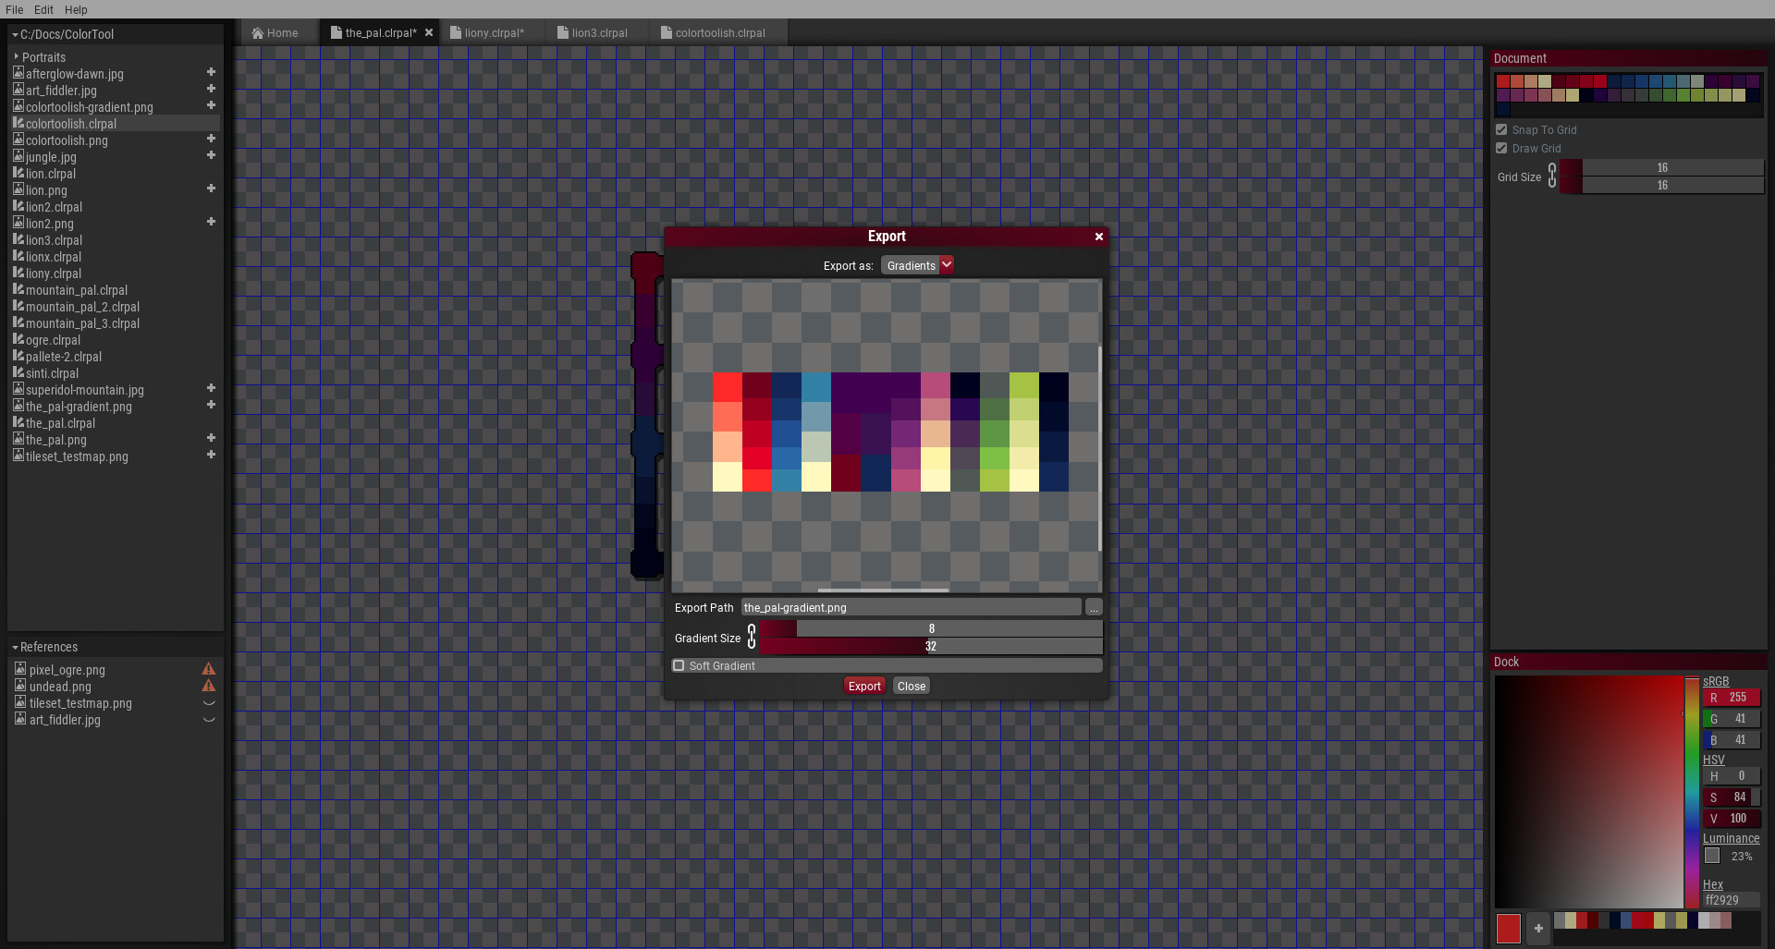Click the Export button
The height and width of the screenshot is (949, 1775).
pyautogui.click(x=863, y=686)
